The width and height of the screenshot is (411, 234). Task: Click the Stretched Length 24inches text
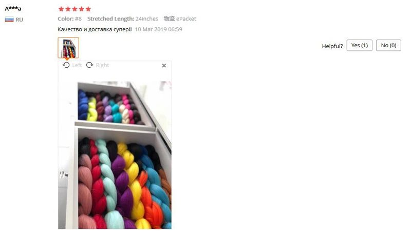pos(123,19)
